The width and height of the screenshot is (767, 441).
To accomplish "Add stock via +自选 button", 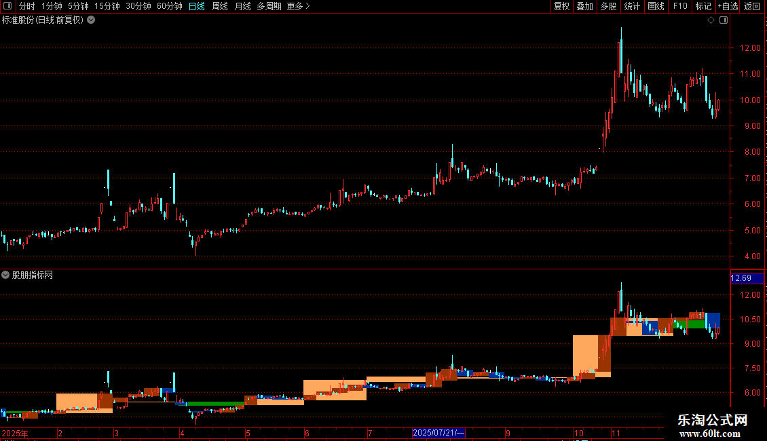I will coord(728,6).
